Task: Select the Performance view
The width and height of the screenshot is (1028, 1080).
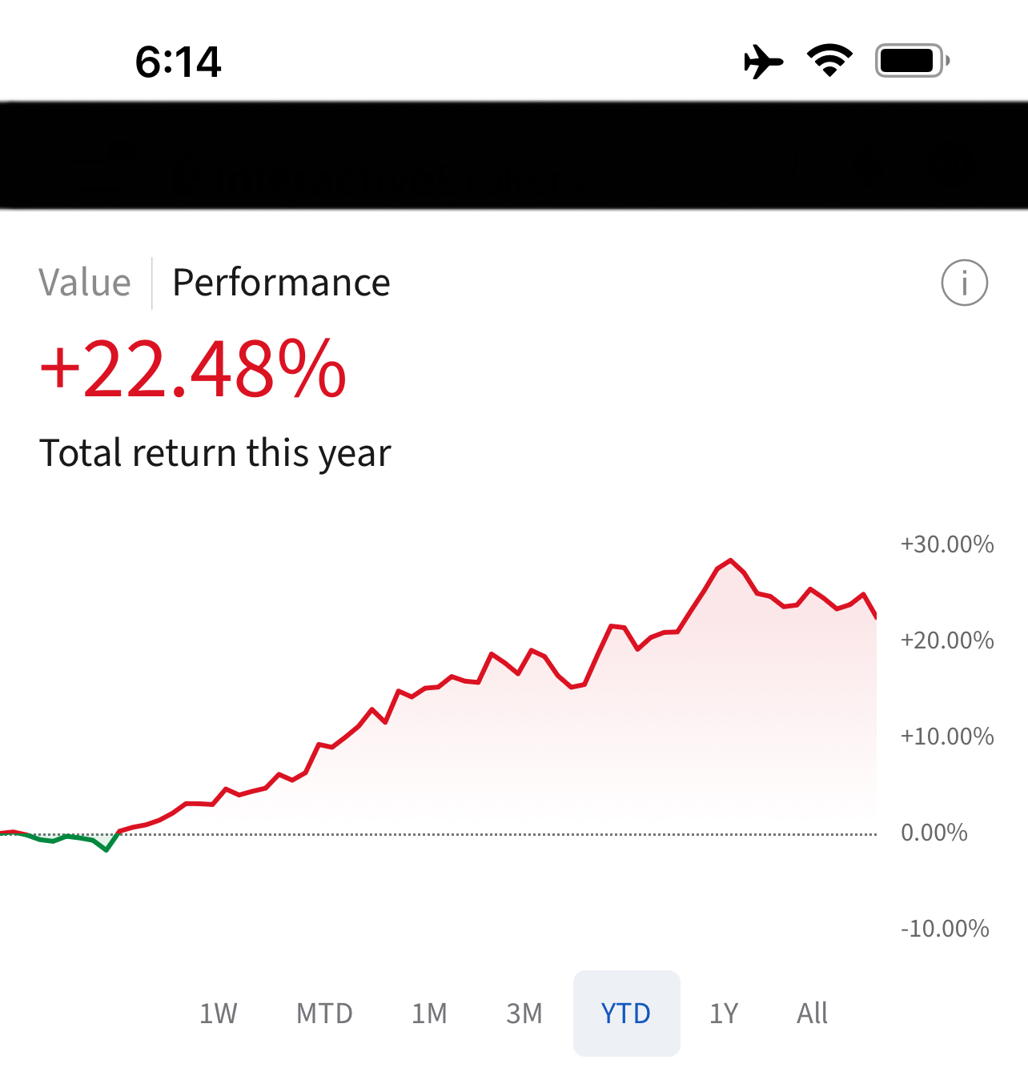Action: point(281,283)
